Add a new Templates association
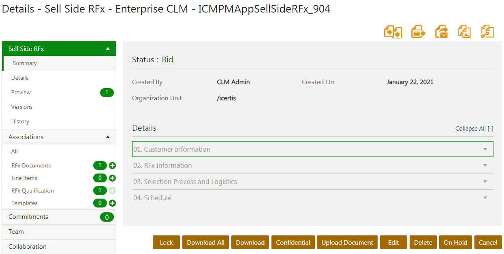Image resolution: width=504 pixels, height=254 pixels. (113, 203)
